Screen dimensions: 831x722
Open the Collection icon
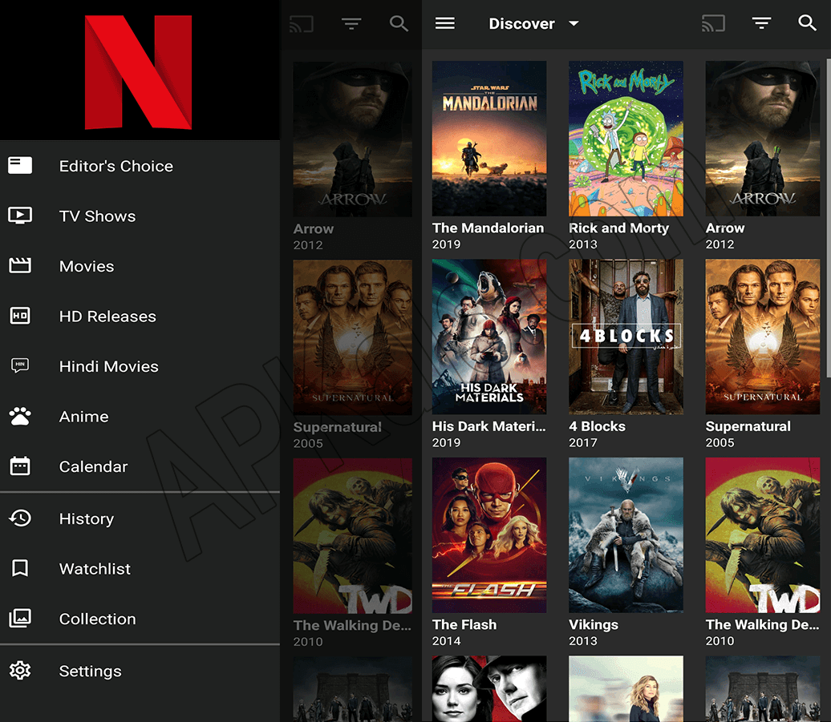(x=20, y=619)
